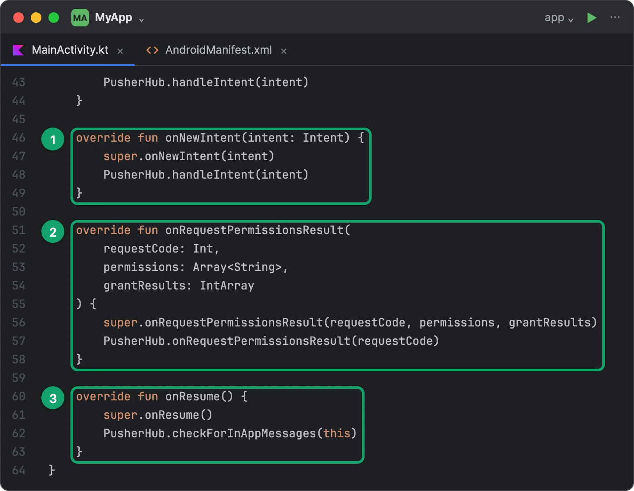Click the closing brace on line 64

pos(52,470)
